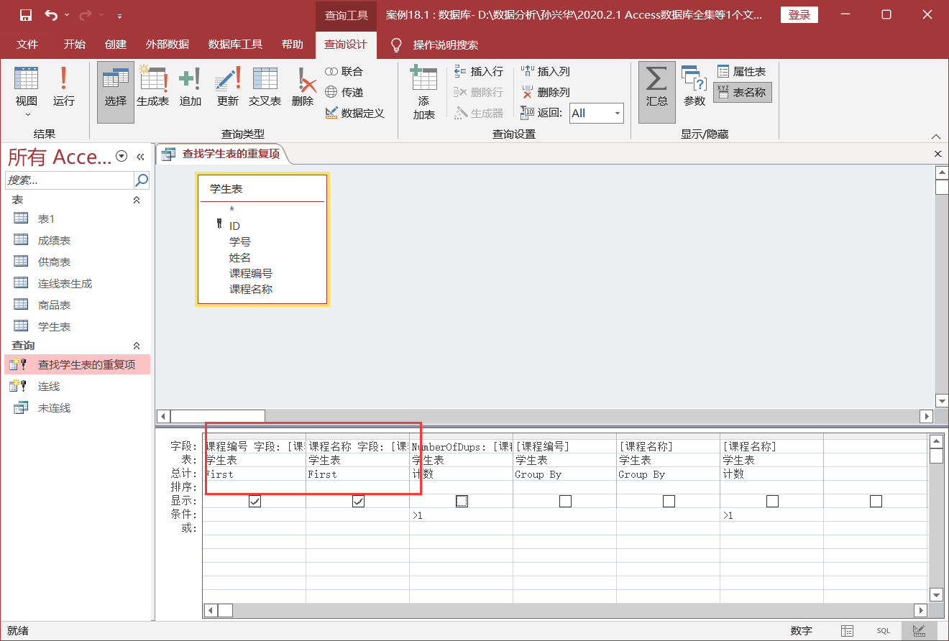This screenshot has width=949, height=641.
Task: Click the search magnifier in navigation pane
Action: coord(142,180)
